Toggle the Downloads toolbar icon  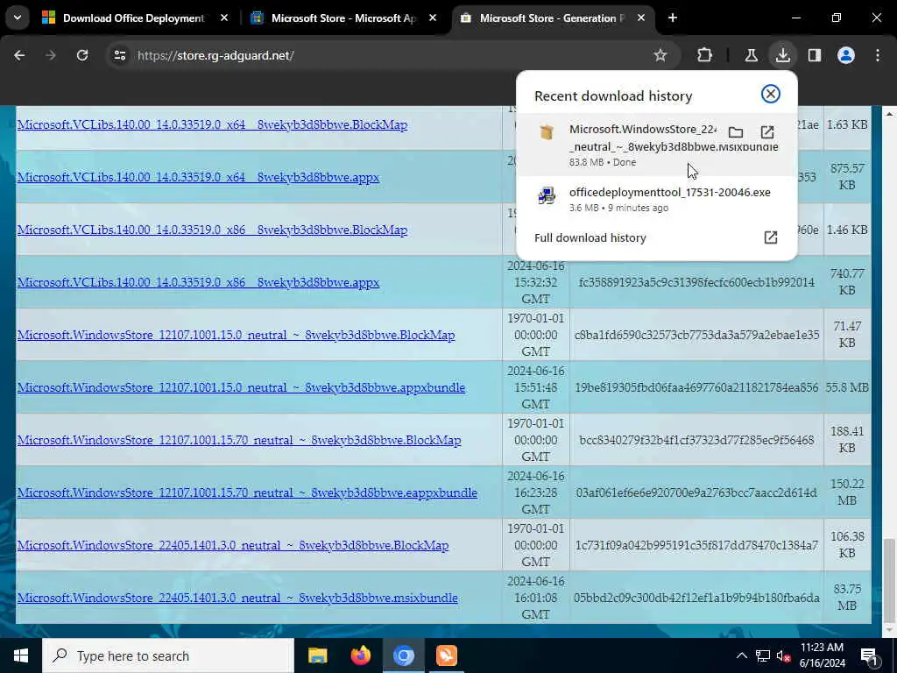[x=782, y=55]
